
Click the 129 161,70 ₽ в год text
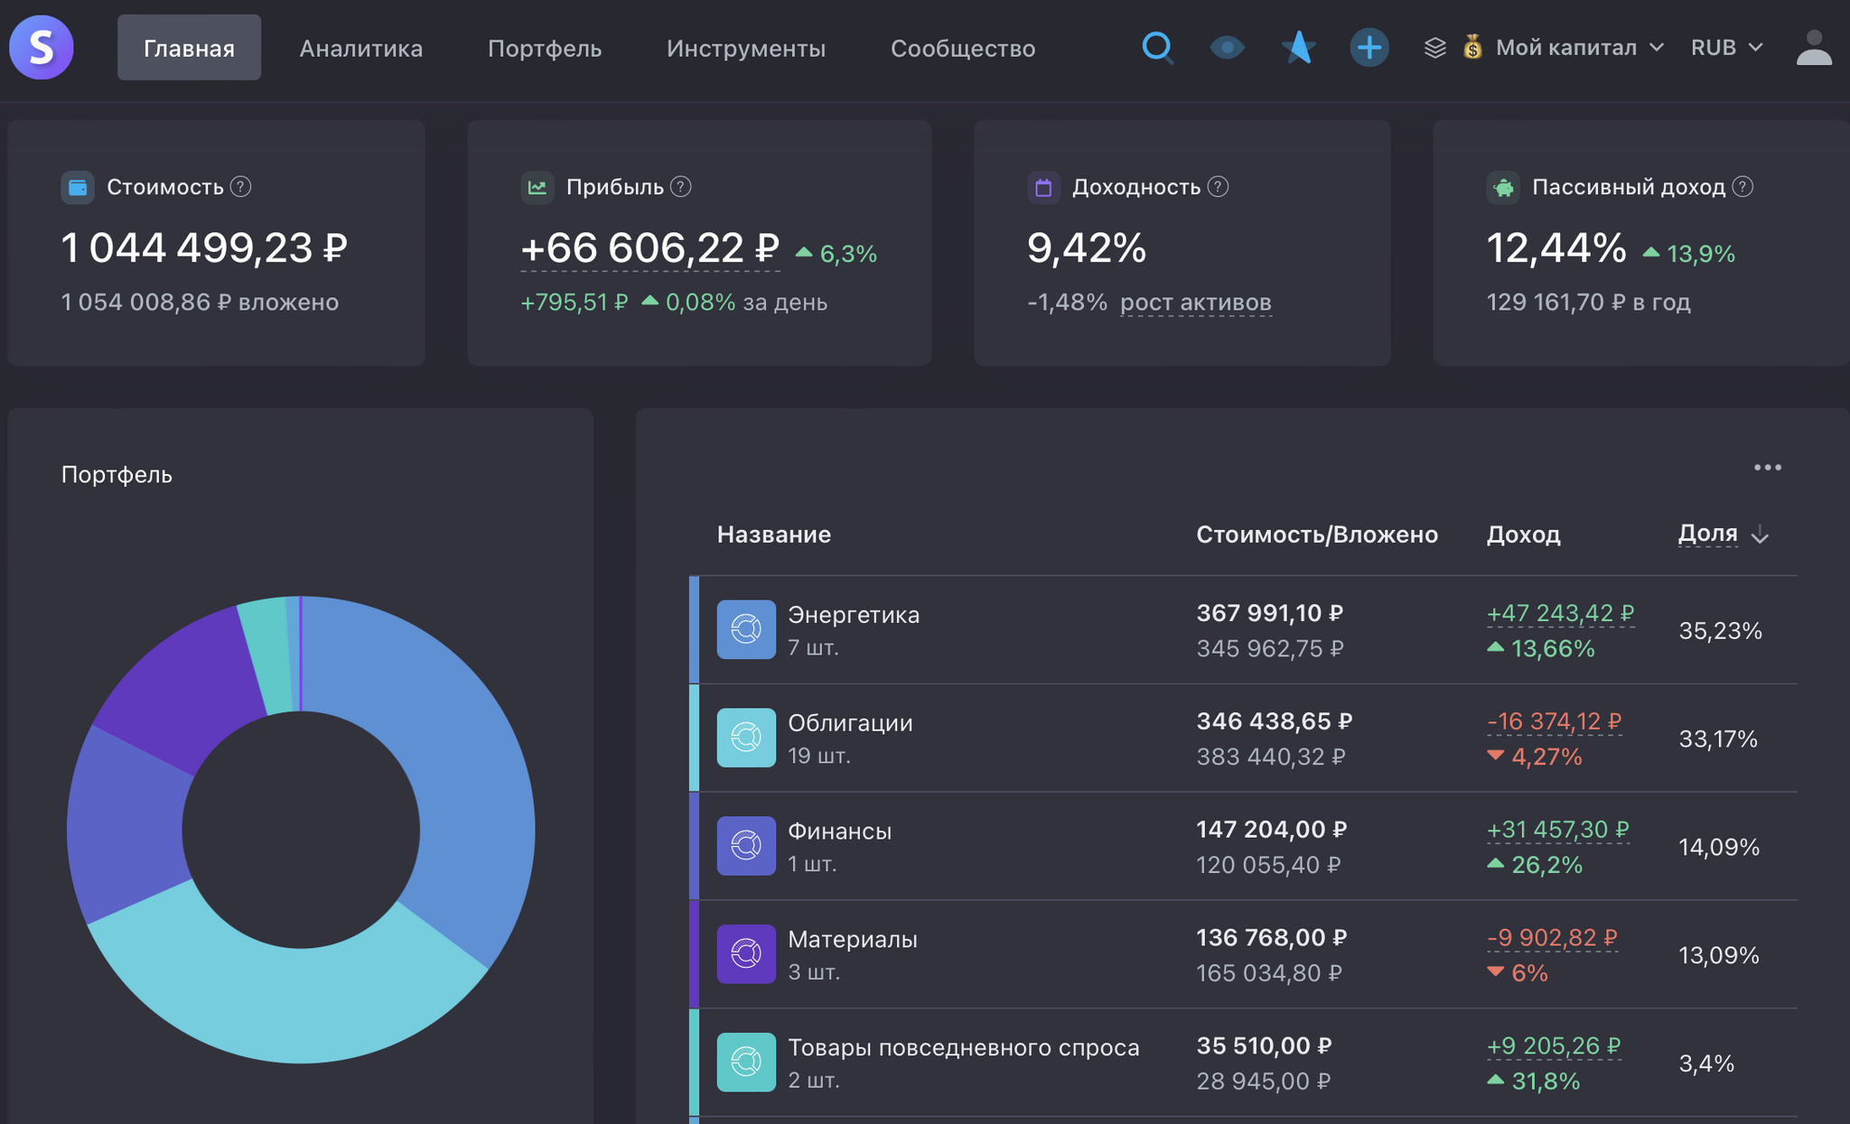(x=1588, y=302)
